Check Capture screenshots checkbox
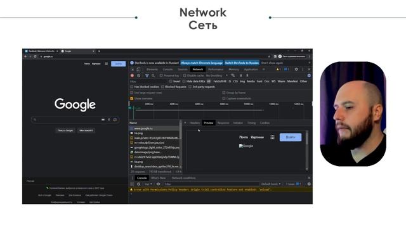This screenshot has height=228, width=406. (x=224, y=99)
